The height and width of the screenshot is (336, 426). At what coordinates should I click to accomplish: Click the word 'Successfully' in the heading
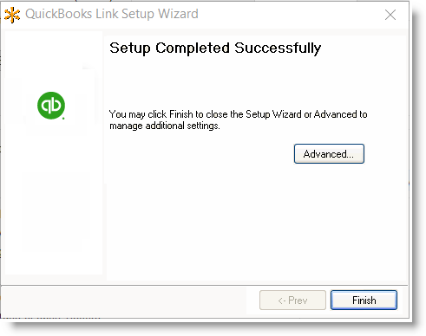coord(278,48)
